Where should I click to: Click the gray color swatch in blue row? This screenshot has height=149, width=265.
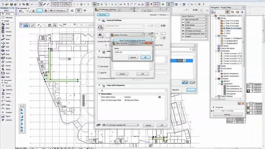[x=179, y=61]
